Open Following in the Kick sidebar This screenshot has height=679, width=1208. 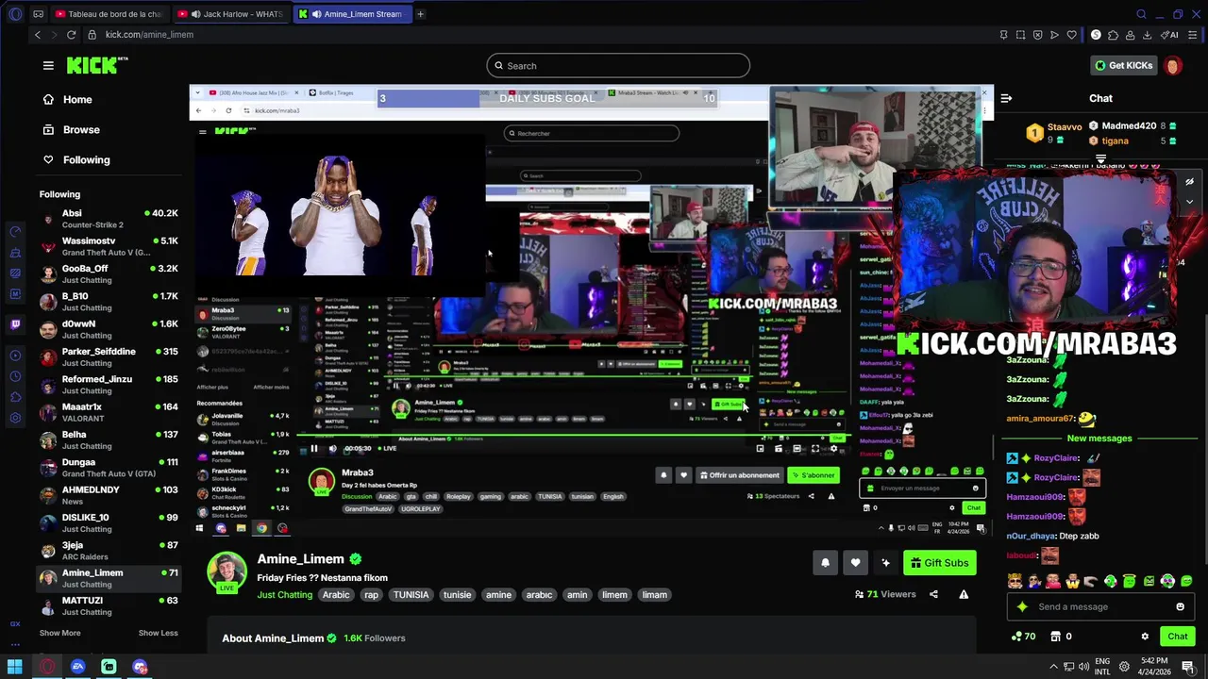point(86,159)
